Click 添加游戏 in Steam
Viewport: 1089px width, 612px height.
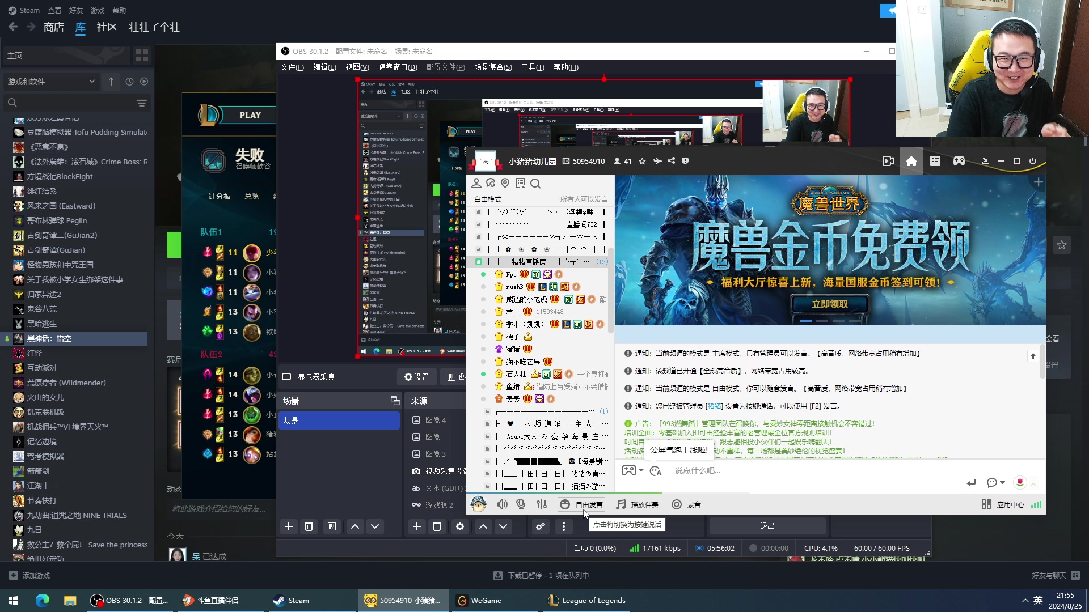(29, 575)
